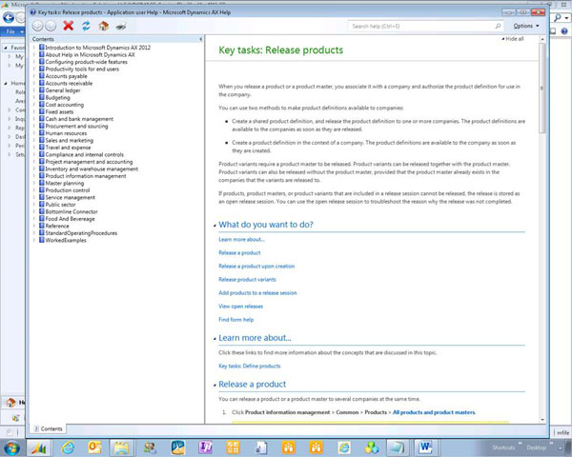This screenshot has height=457, width=572.
Task: Select Productivity tools for end users
Action: click(82, 69)
